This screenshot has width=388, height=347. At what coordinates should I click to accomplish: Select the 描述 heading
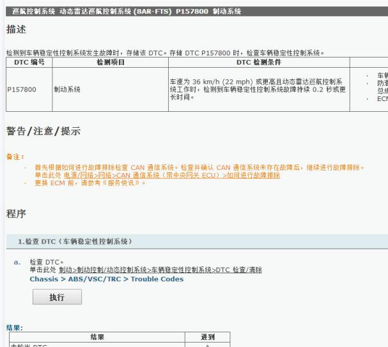coord(17,29)
